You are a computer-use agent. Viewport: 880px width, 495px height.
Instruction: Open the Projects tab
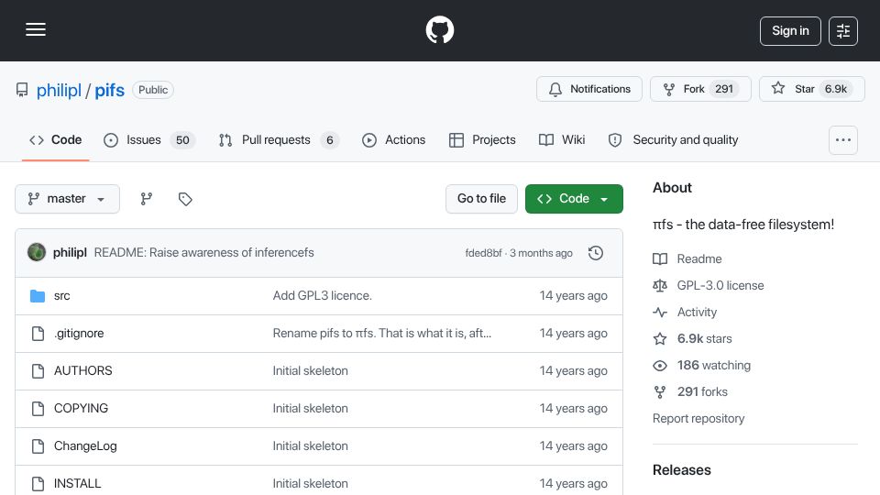pyautogui.click(x=483, y=139)
